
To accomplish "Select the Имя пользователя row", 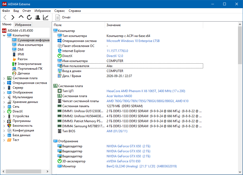I will click(x=130, y=66).
